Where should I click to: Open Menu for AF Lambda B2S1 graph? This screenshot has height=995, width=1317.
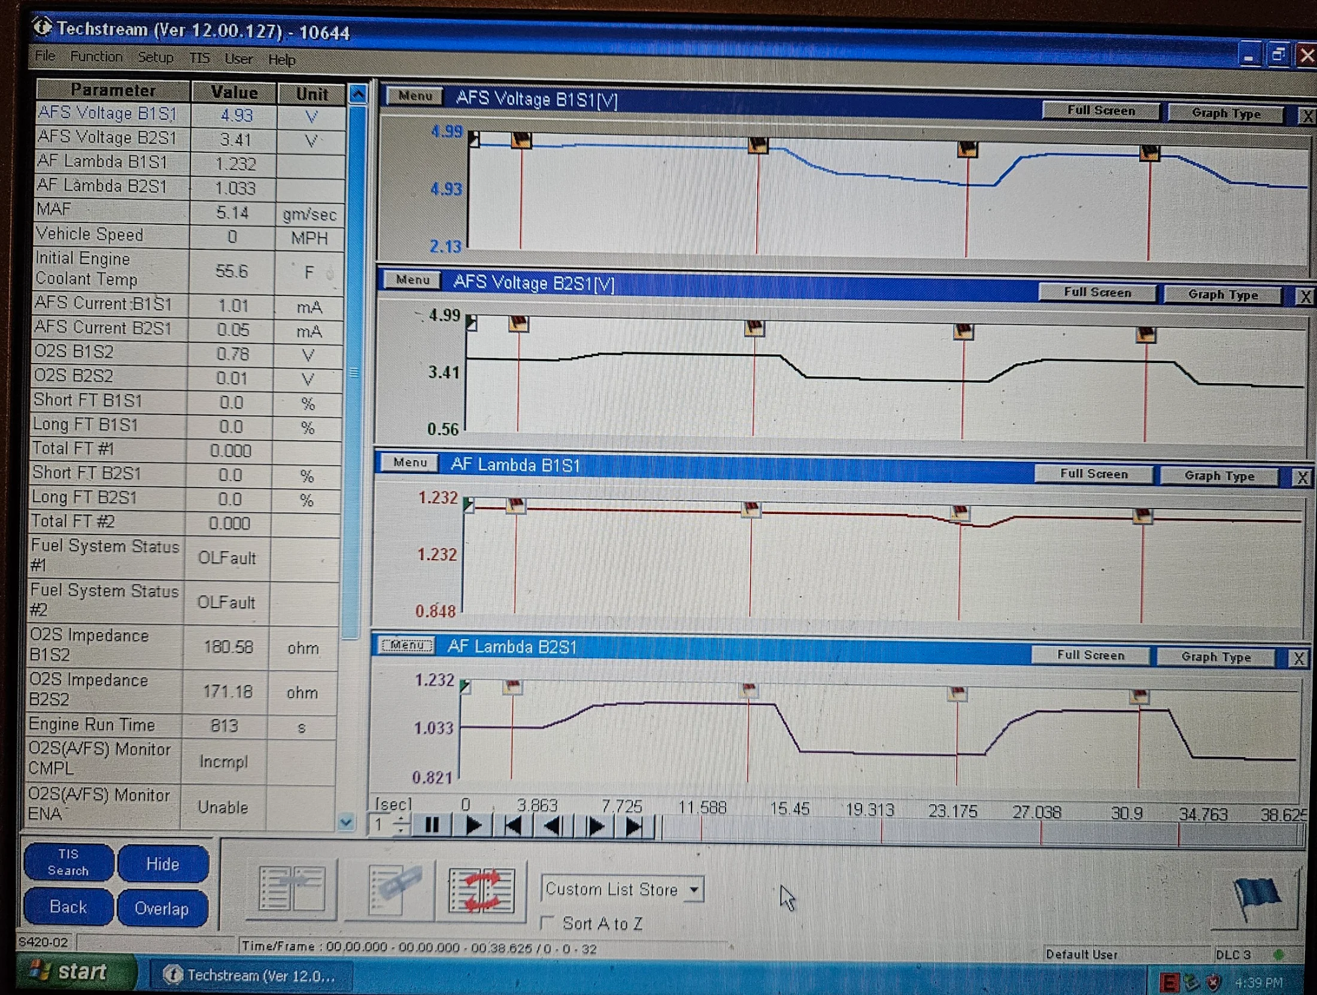pyautogui.click(x=407, y=645)
